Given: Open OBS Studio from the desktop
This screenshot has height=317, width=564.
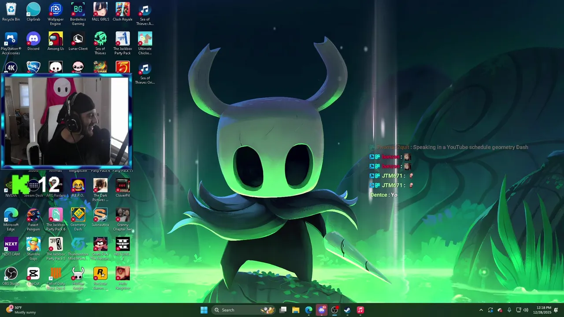Looking at the screenshot, I should tap(11, 276).
